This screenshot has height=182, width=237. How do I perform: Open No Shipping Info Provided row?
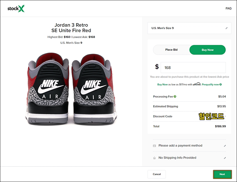(x=189, y=158)
